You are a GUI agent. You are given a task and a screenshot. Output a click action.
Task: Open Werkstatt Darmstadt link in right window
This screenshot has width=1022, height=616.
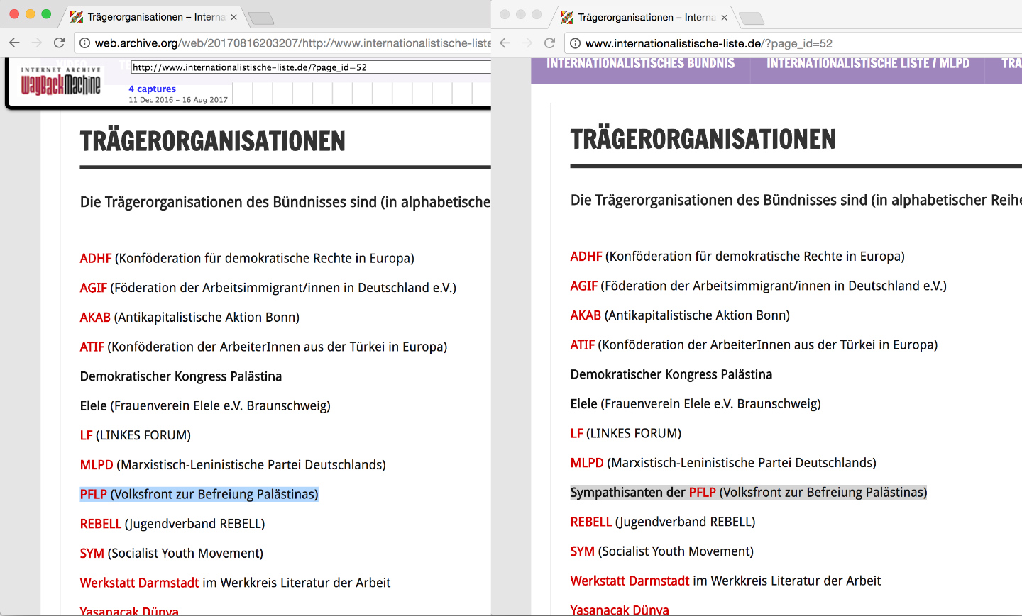[630, 581]
